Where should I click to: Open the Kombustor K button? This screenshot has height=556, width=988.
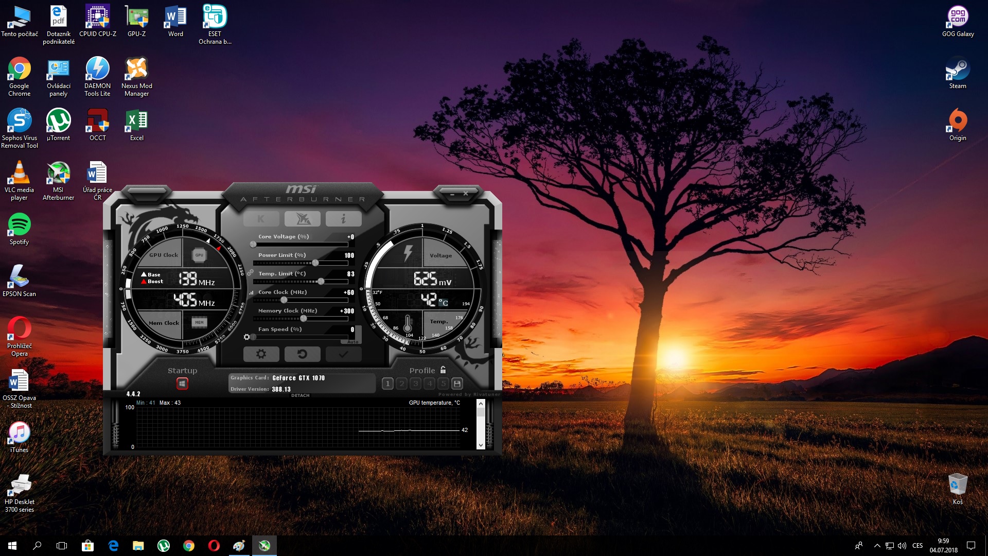tap(261, 219)
